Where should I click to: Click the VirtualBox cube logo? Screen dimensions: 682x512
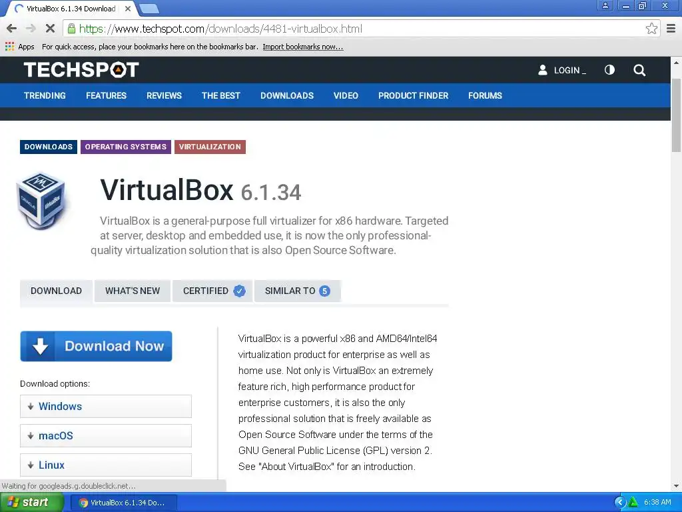click(41, 201)
